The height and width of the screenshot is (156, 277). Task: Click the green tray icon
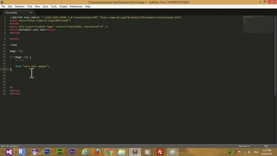click(229, 152)
